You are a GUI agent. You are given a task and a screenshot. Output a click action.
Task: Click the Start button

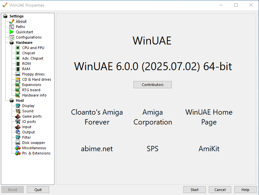click(194, 190)
